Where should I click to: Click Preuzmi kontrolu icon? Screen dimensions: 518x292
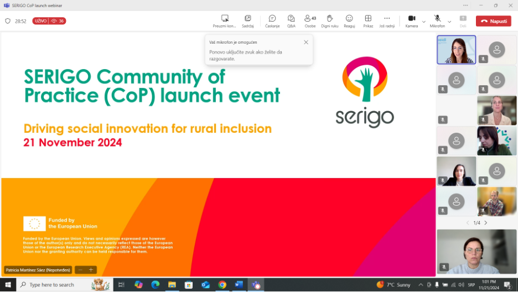(x=225, y=21)
